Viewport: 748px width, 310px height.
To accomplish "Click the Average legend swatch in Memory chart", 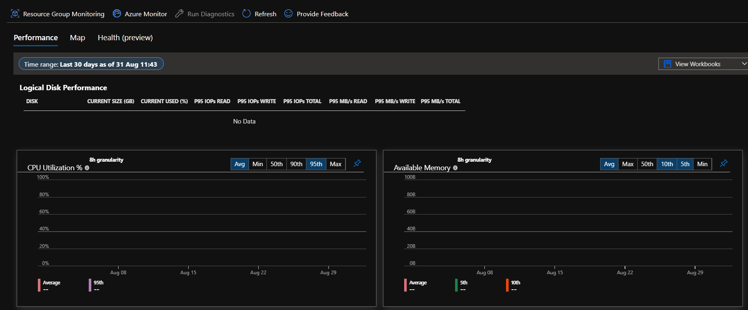I will 405,285.
